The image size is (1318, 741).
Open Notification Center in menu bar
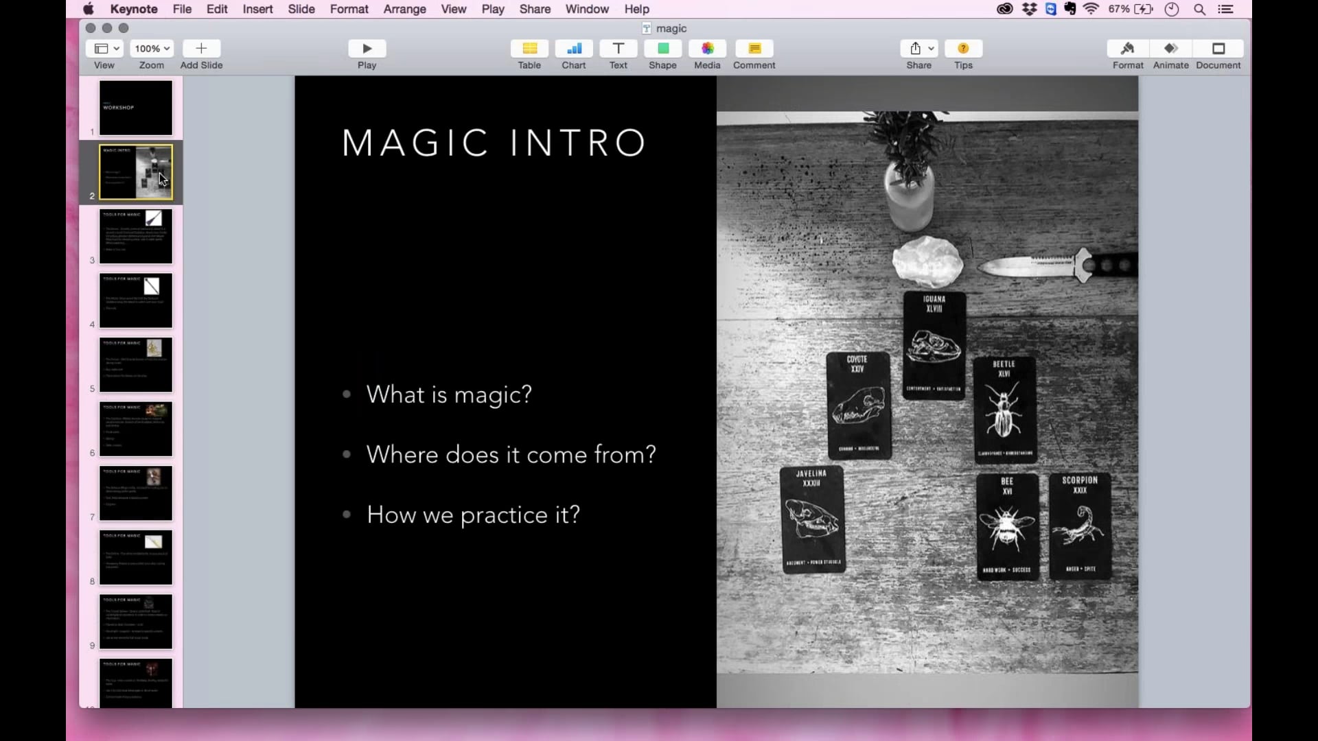pos(1225,9)
